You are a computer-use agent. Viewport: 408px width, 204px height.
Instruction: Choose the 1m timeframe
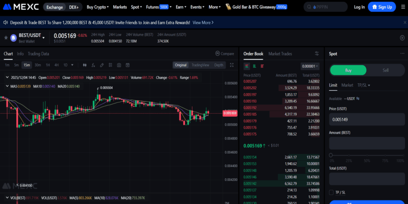pyautogui.click(x=7, y=65)
